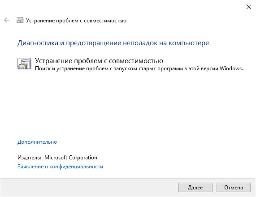Click the blue heading Диагностика и предотвращение неполадок
This screenshot has width=256, height=197.
click(113, 43)
